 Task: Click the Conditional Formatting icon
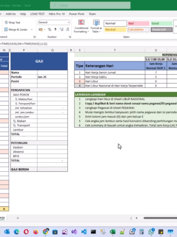pyautogui.click(x=81, y=26)
